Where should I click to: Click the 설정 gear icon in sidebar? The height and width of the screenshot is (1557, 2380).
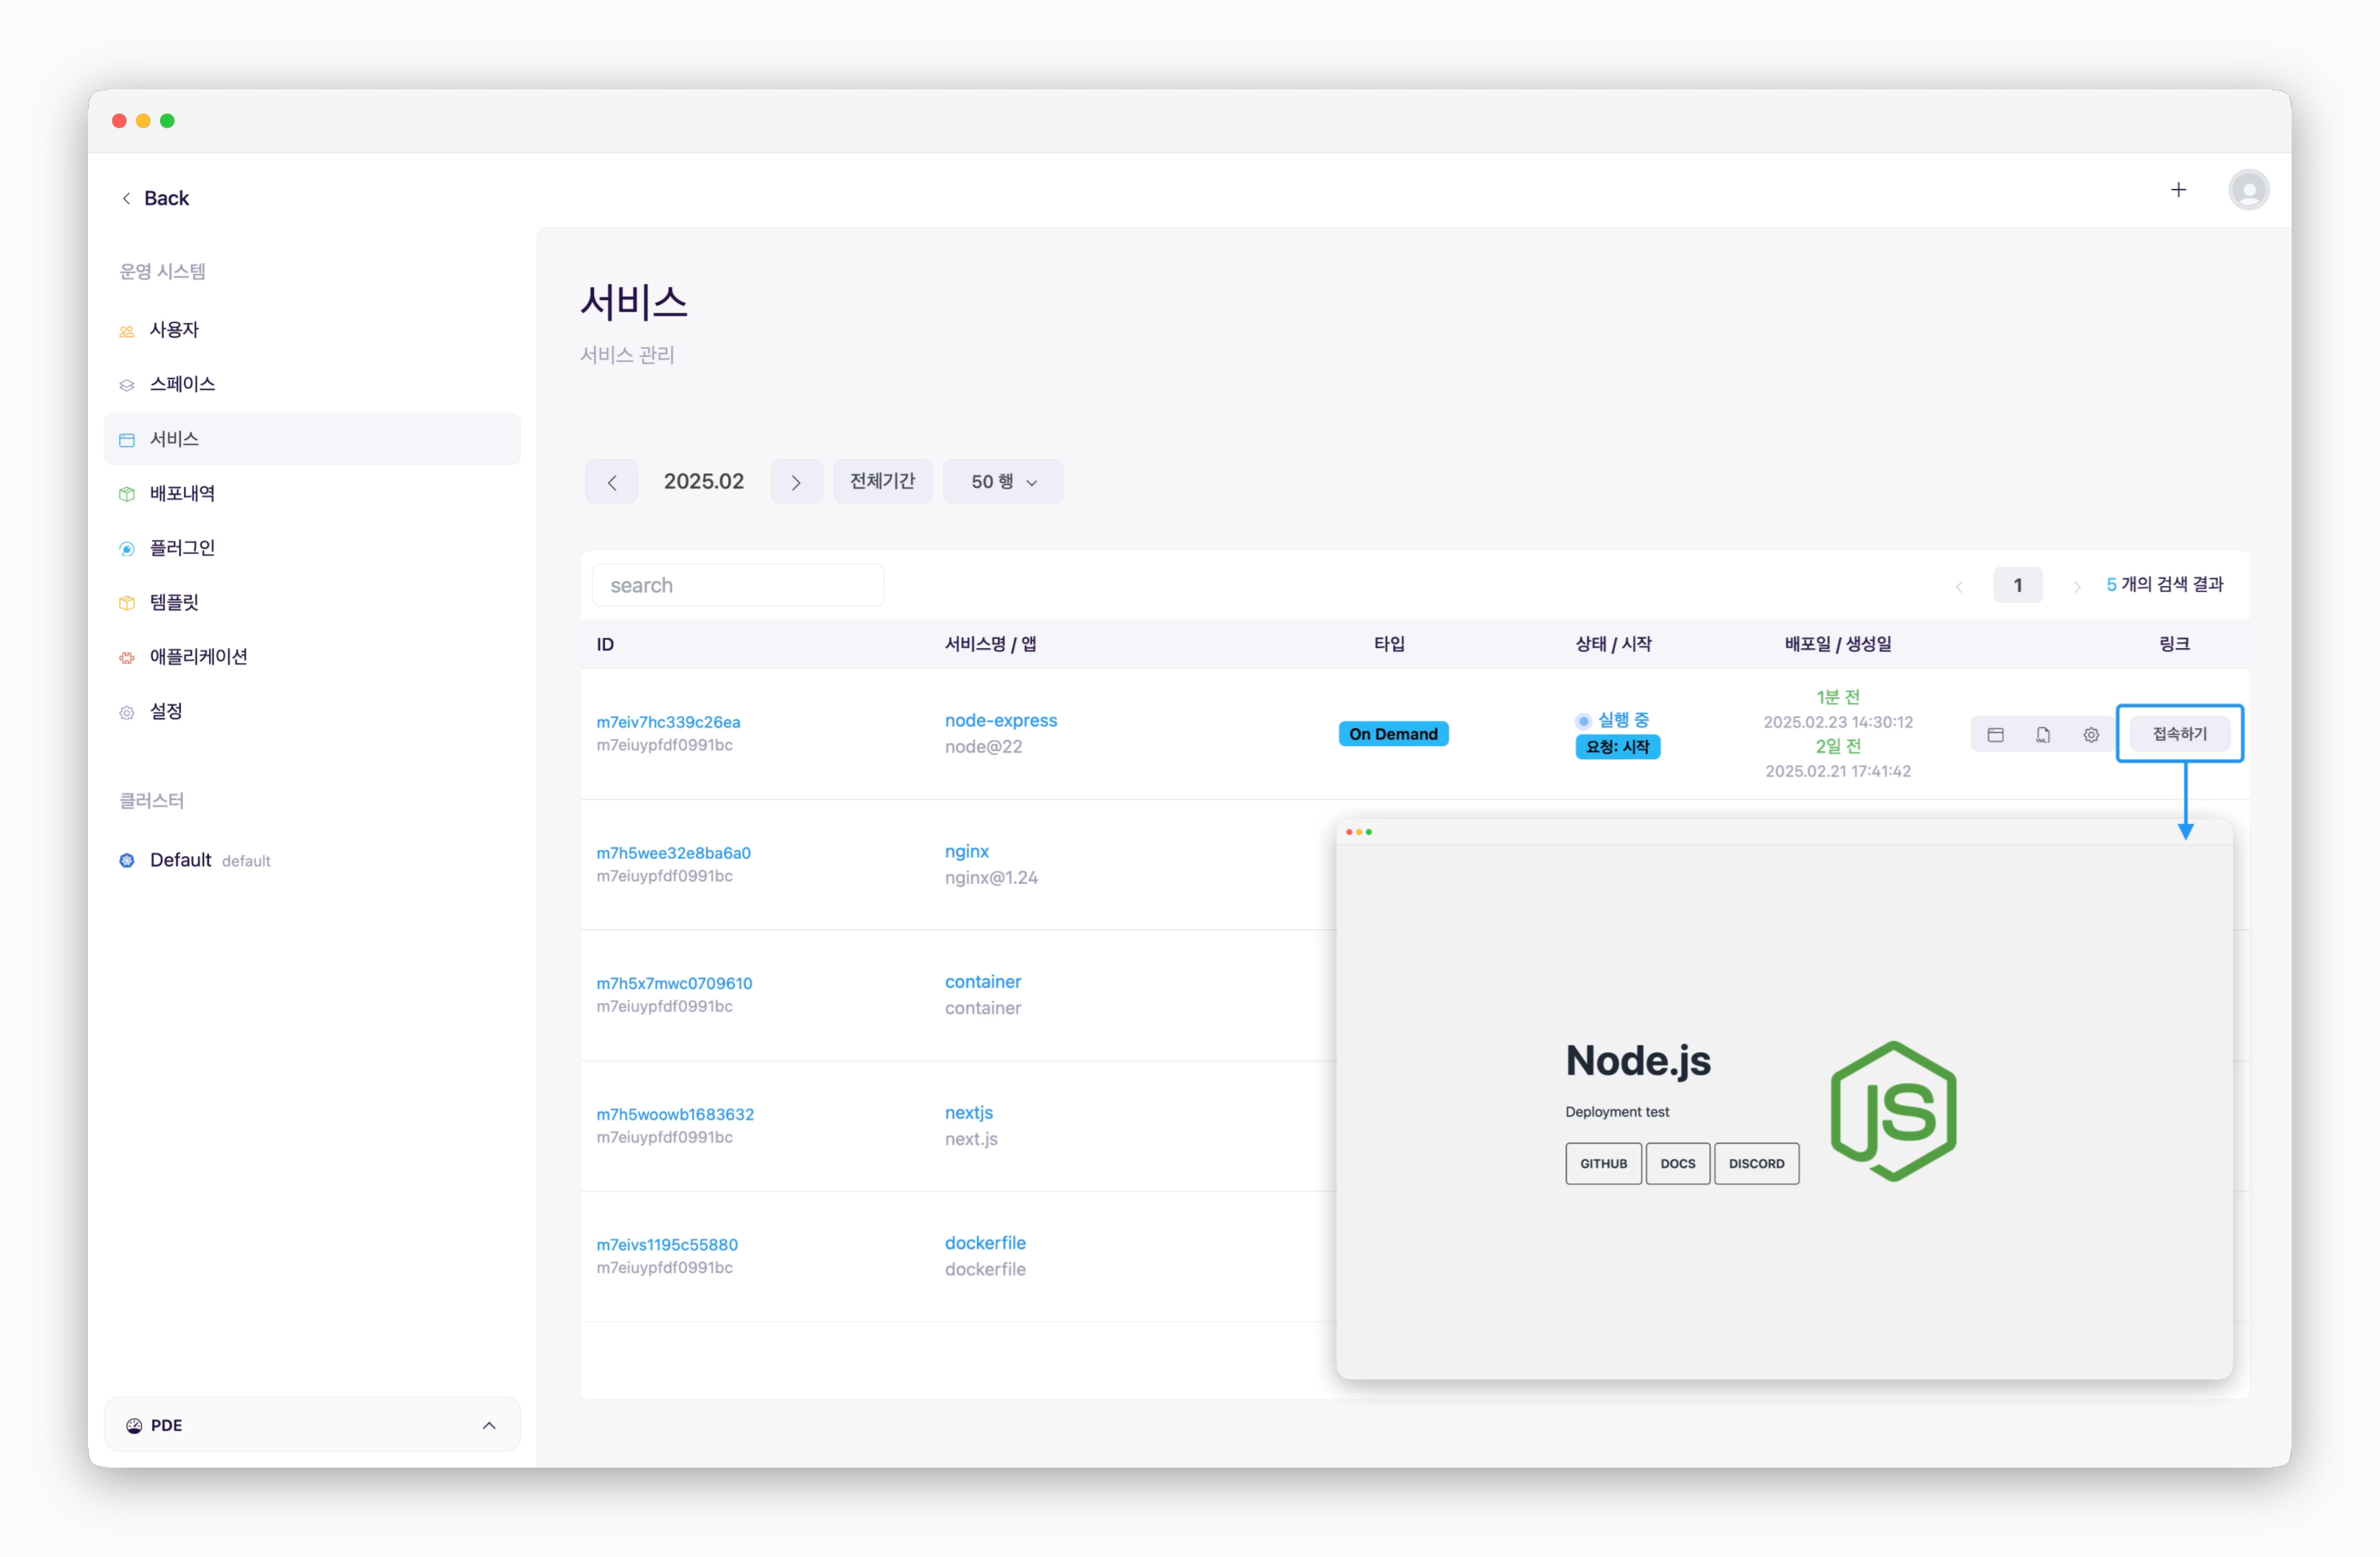click(127, 713)
